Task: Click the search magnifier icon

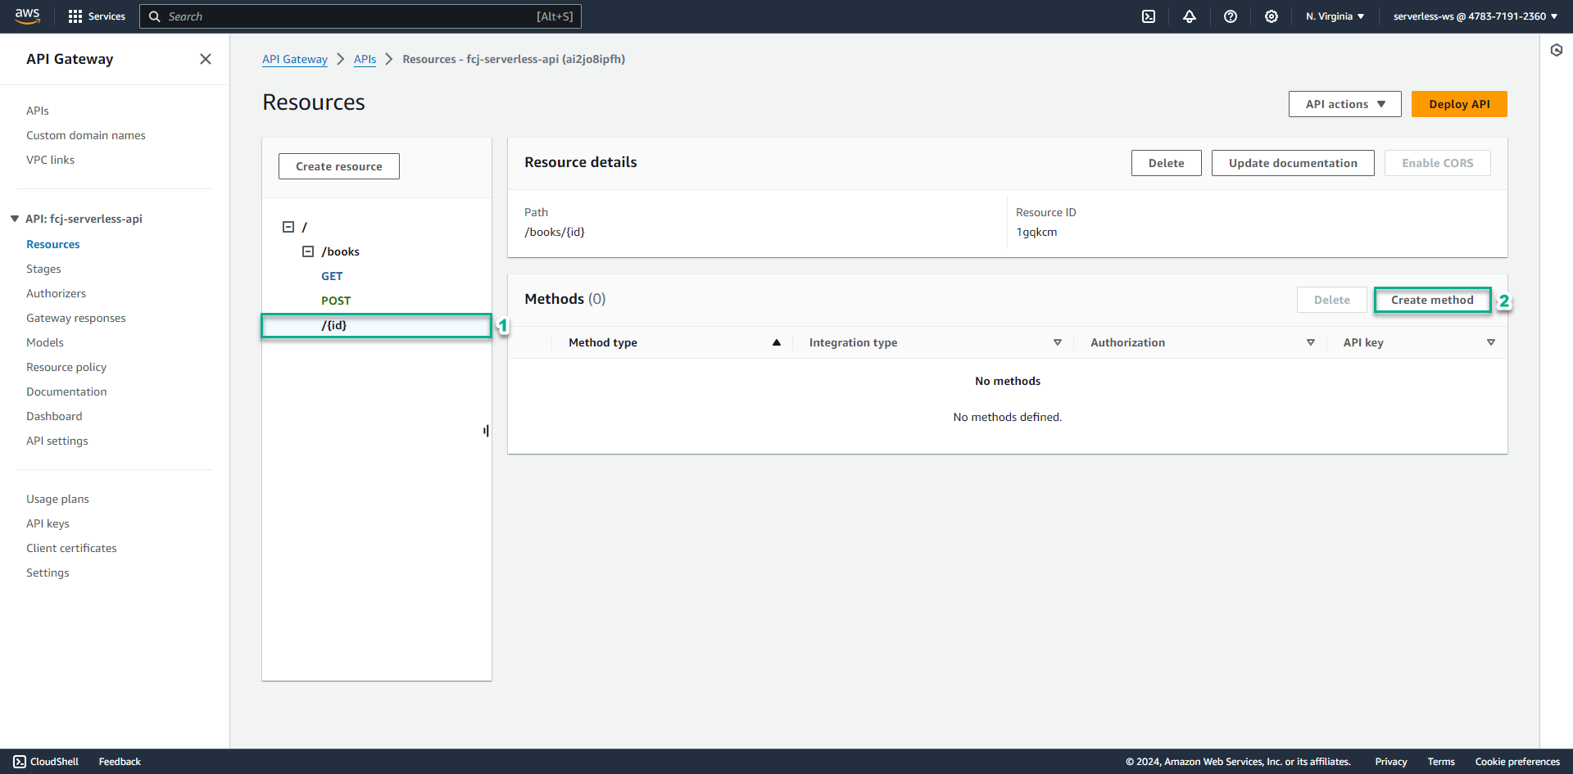Action: [x=154, y=16]
